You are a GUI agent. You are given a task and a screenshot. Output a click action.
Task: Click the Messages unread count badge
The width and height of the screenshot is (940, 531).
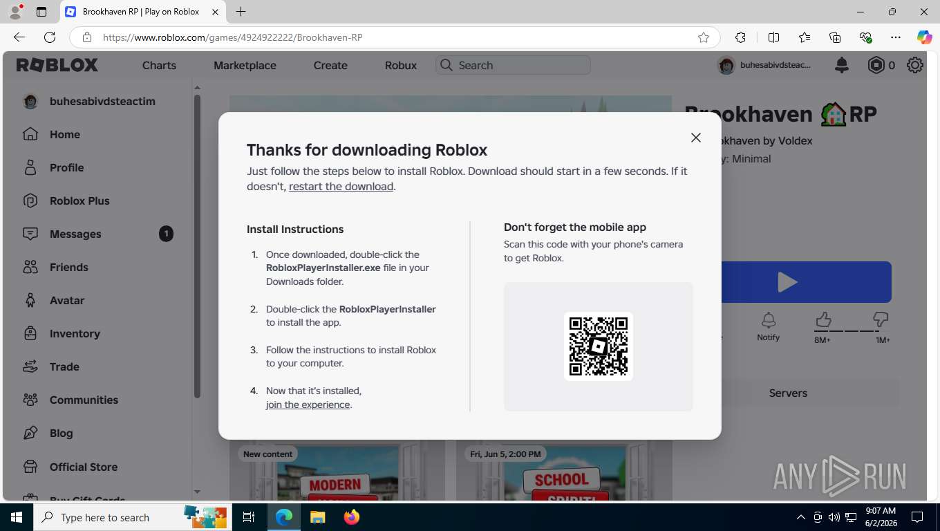click(x=166, y=234)
